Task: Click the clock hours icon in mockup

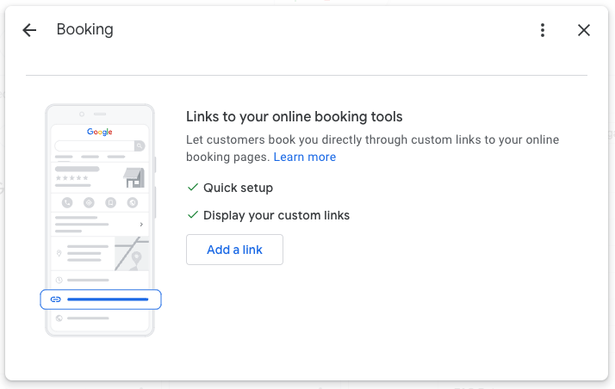Action: tap(59, 281)
